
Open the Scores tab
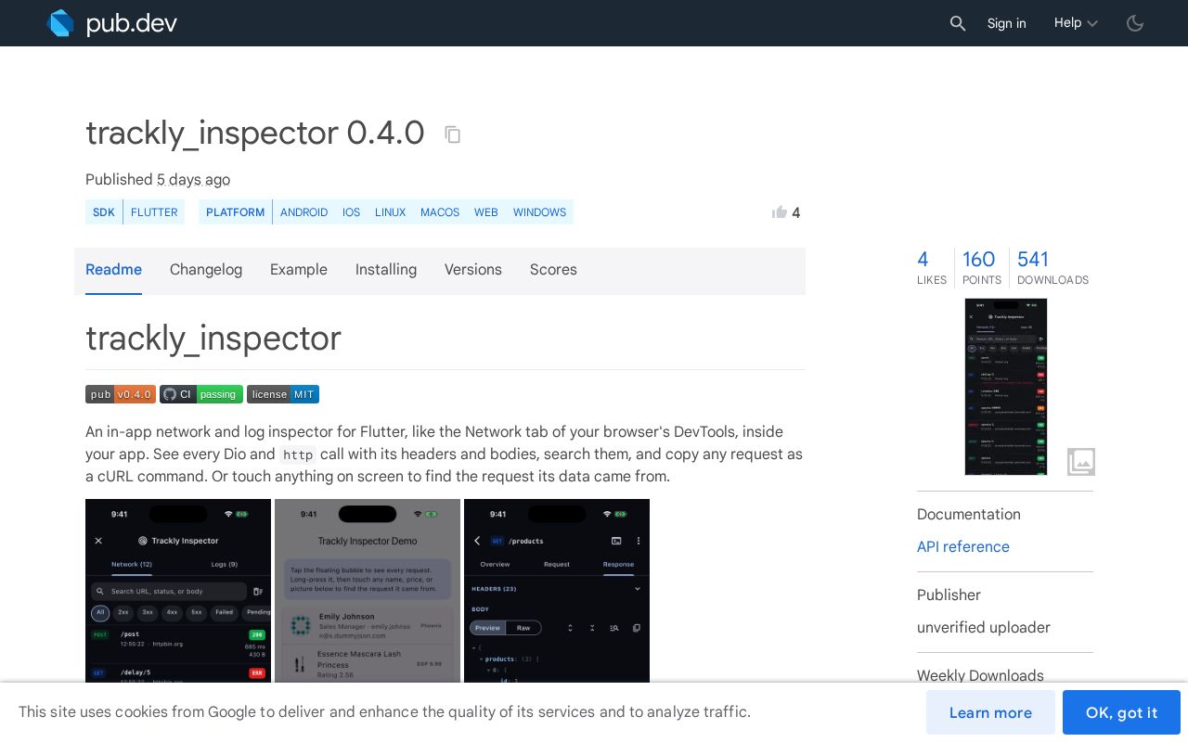click(553, 270)
